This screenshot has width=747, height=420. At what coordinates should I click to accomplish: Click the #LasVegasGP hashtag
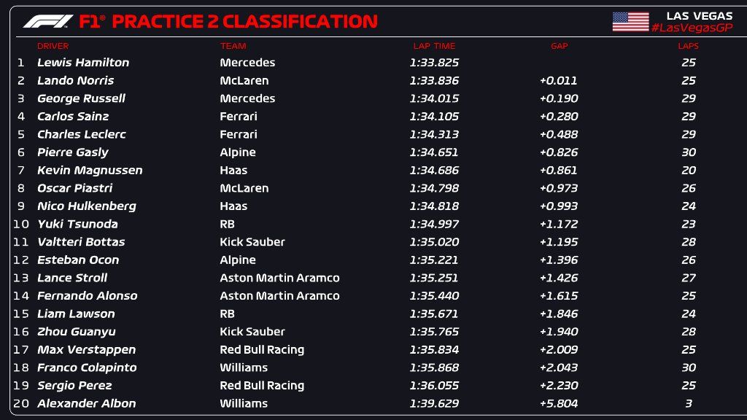click(x=692, y=28)
